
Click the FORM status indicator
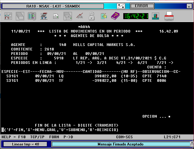54,137
